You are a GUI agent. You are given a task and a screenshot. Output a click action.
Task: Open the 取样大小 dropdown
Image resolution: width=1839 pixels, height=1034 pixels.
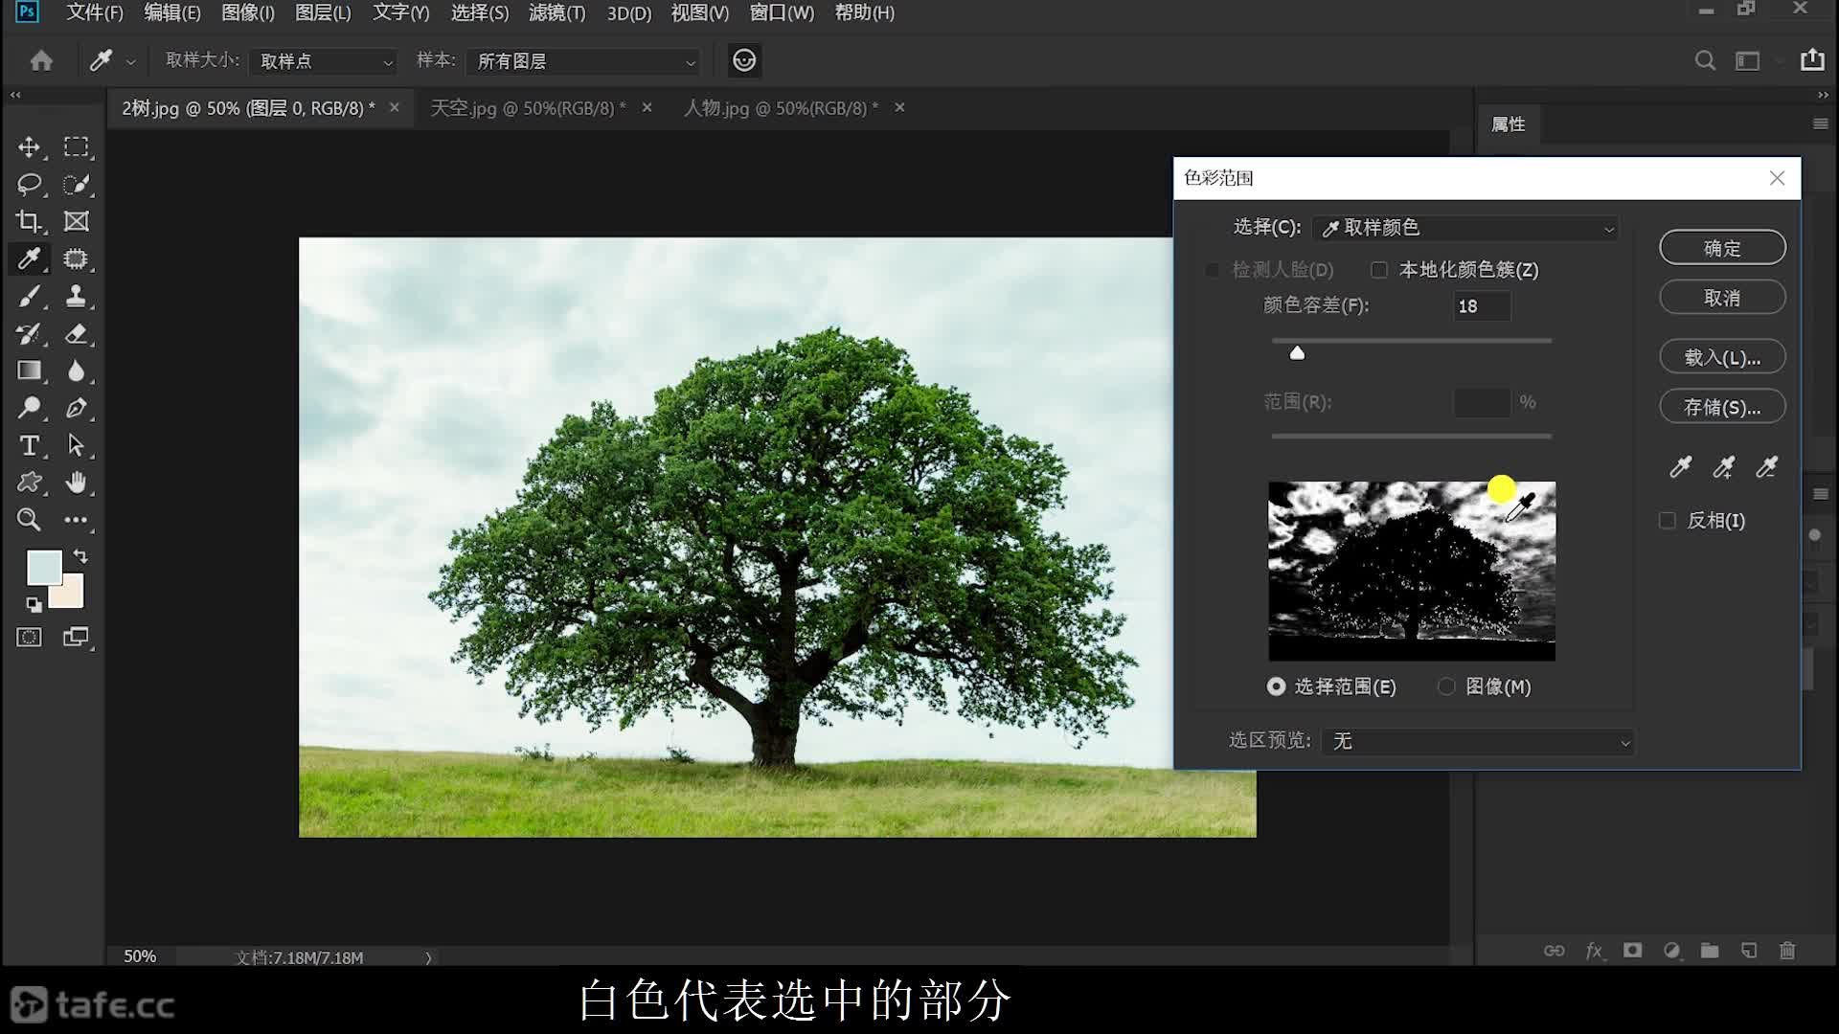(323, 61)
